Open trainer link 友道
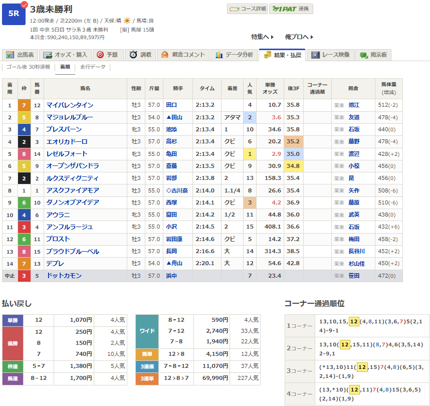Viewport: 430px width, 406px height. pos(354,117)
